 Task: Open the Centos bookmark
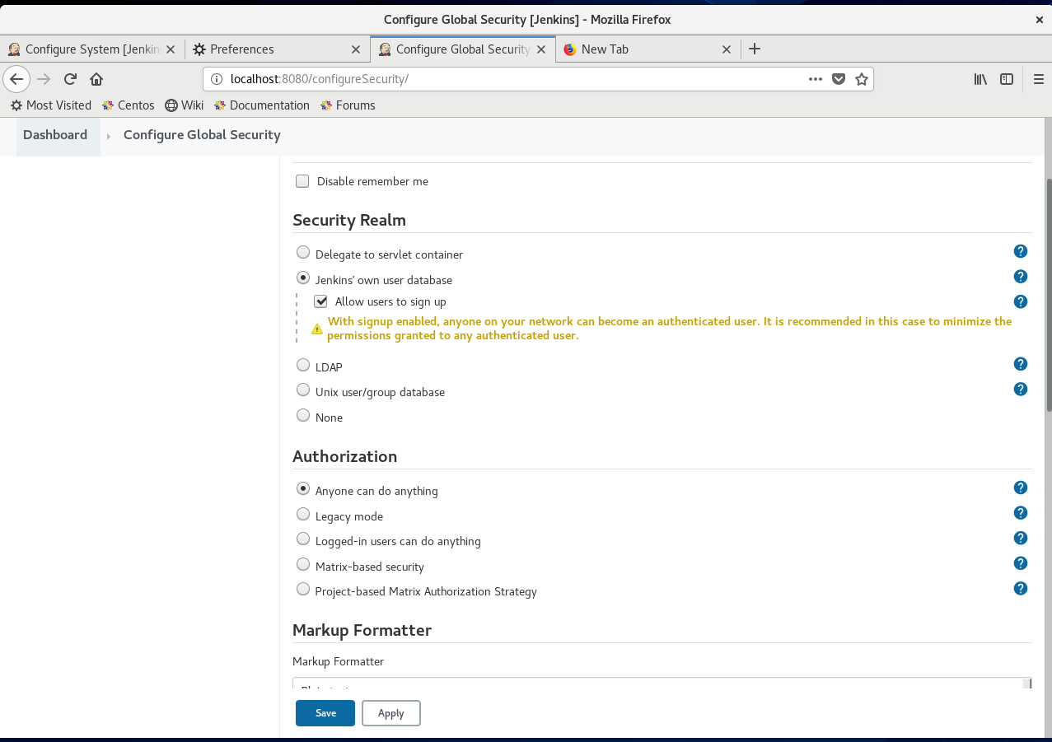129,105
